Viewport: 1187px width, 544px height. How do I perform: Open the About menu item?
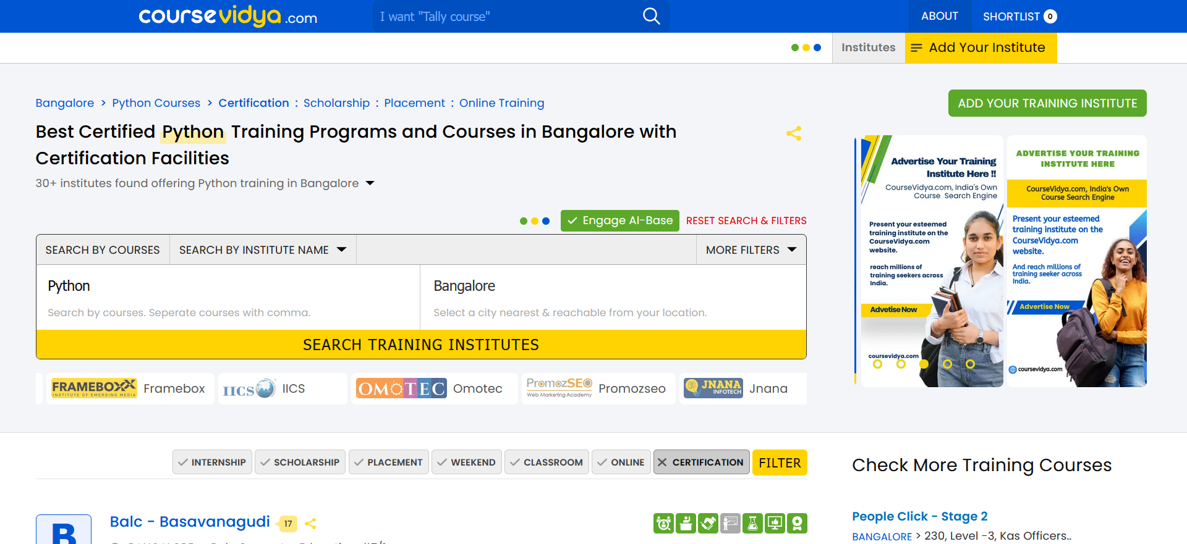coord(940,16)
